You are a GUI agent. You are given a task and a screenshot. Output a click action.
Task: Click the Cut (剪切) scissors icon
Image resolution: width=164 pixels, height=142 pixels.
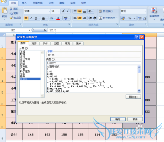coord(11,9)
